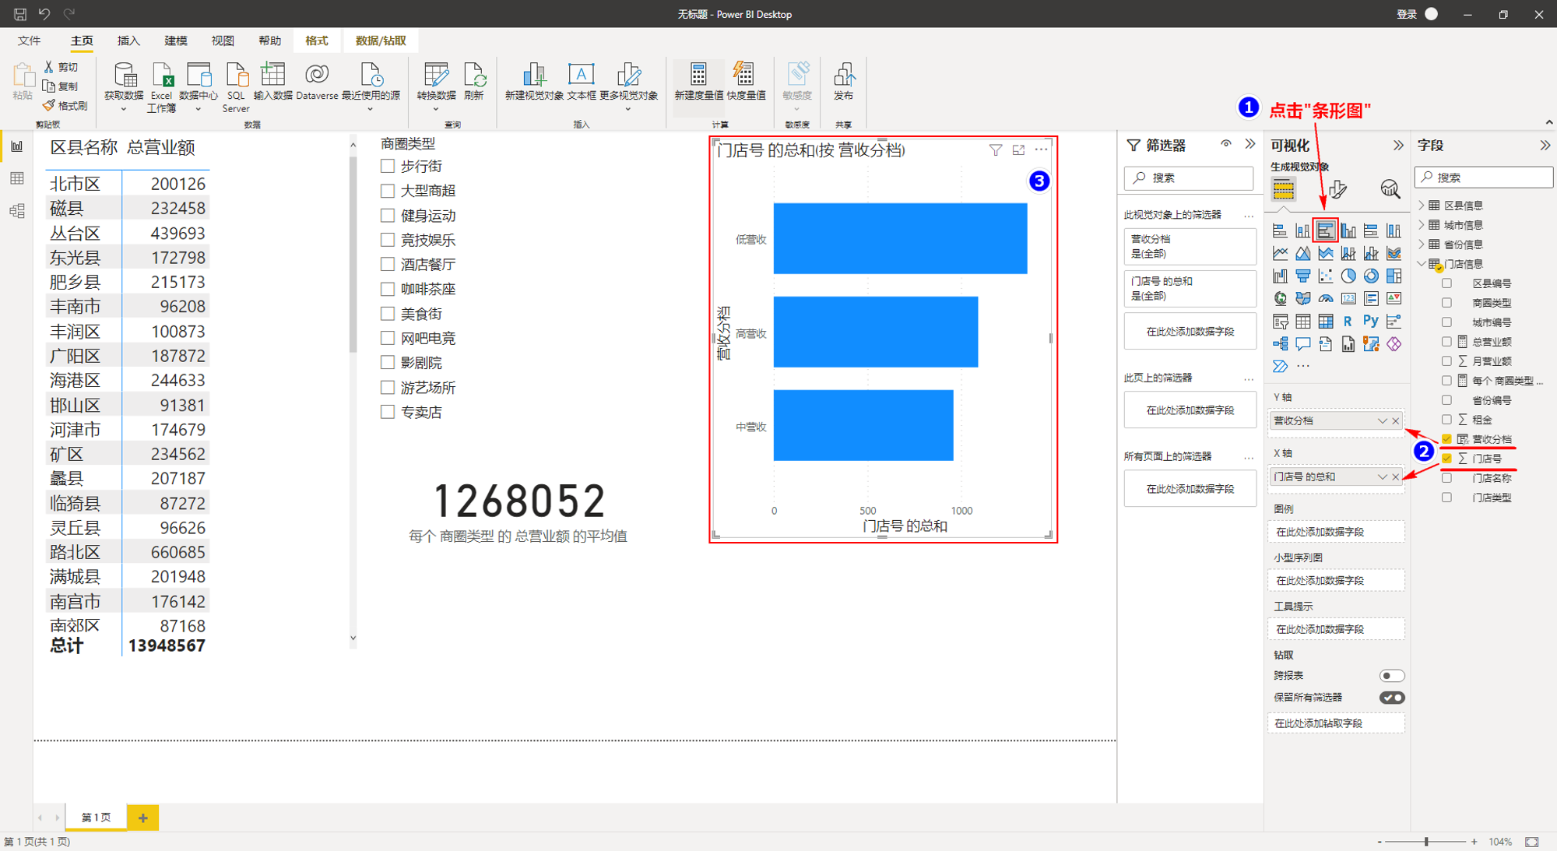
Task: Click the 发布 publish button
Action: pos(843,83)
